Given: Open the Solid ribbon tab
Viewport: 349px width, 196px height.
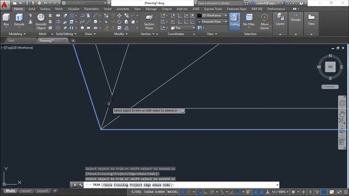Looking at the screenshot, I should tap(32, 9).
